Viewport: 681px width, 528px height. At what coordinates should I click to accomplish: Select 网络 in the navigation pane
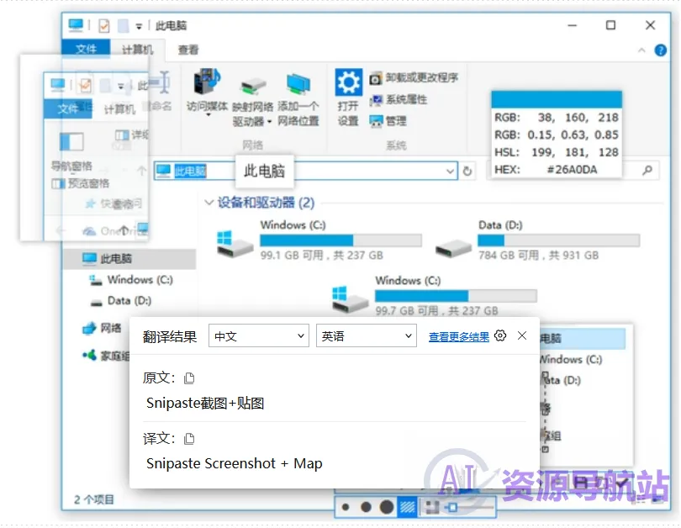(x=103, y=328)
